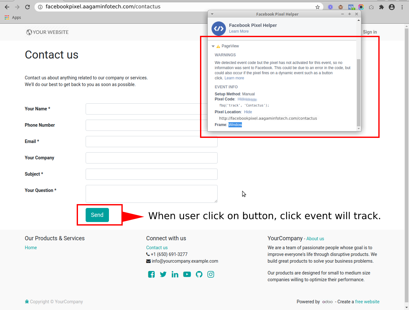Viewport: 409px width, 310px height.
Task: Open the Contact us footer link
Action: click(157, 248)
